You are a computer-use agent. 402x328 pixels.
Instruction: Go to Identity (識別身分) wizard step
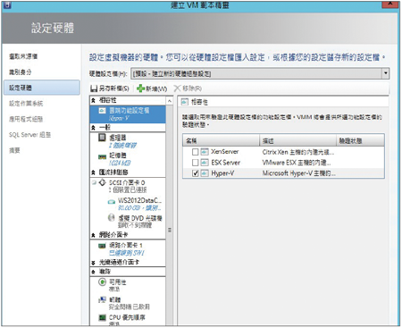21,72
